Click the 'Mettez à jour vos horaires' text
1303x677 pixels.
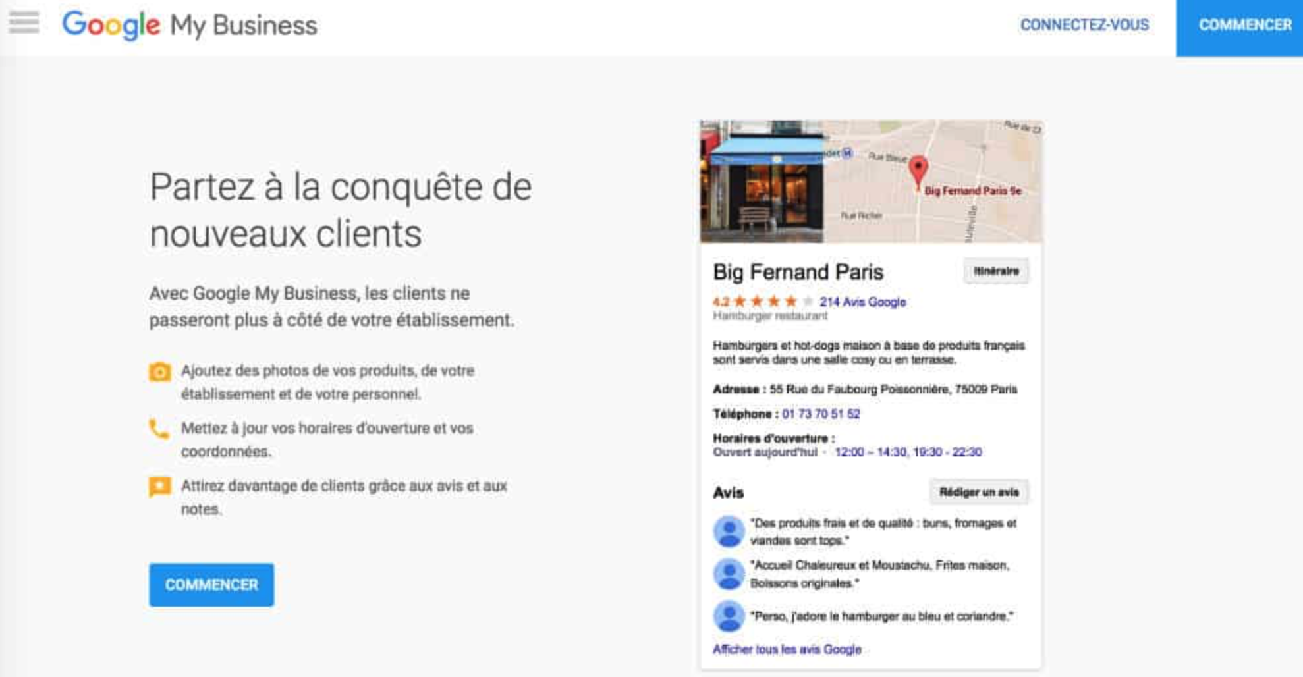click(x=327, y=440)
